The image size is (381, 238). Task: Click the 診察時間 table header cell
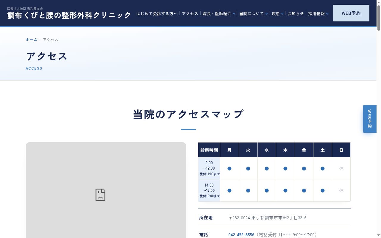coord(209,150)
